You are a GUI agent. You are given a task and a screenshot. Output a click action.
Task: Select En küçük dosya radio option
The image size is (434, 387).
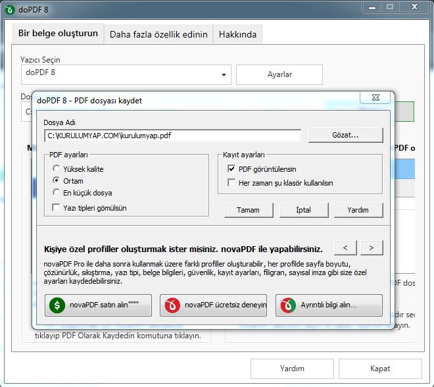56,192
